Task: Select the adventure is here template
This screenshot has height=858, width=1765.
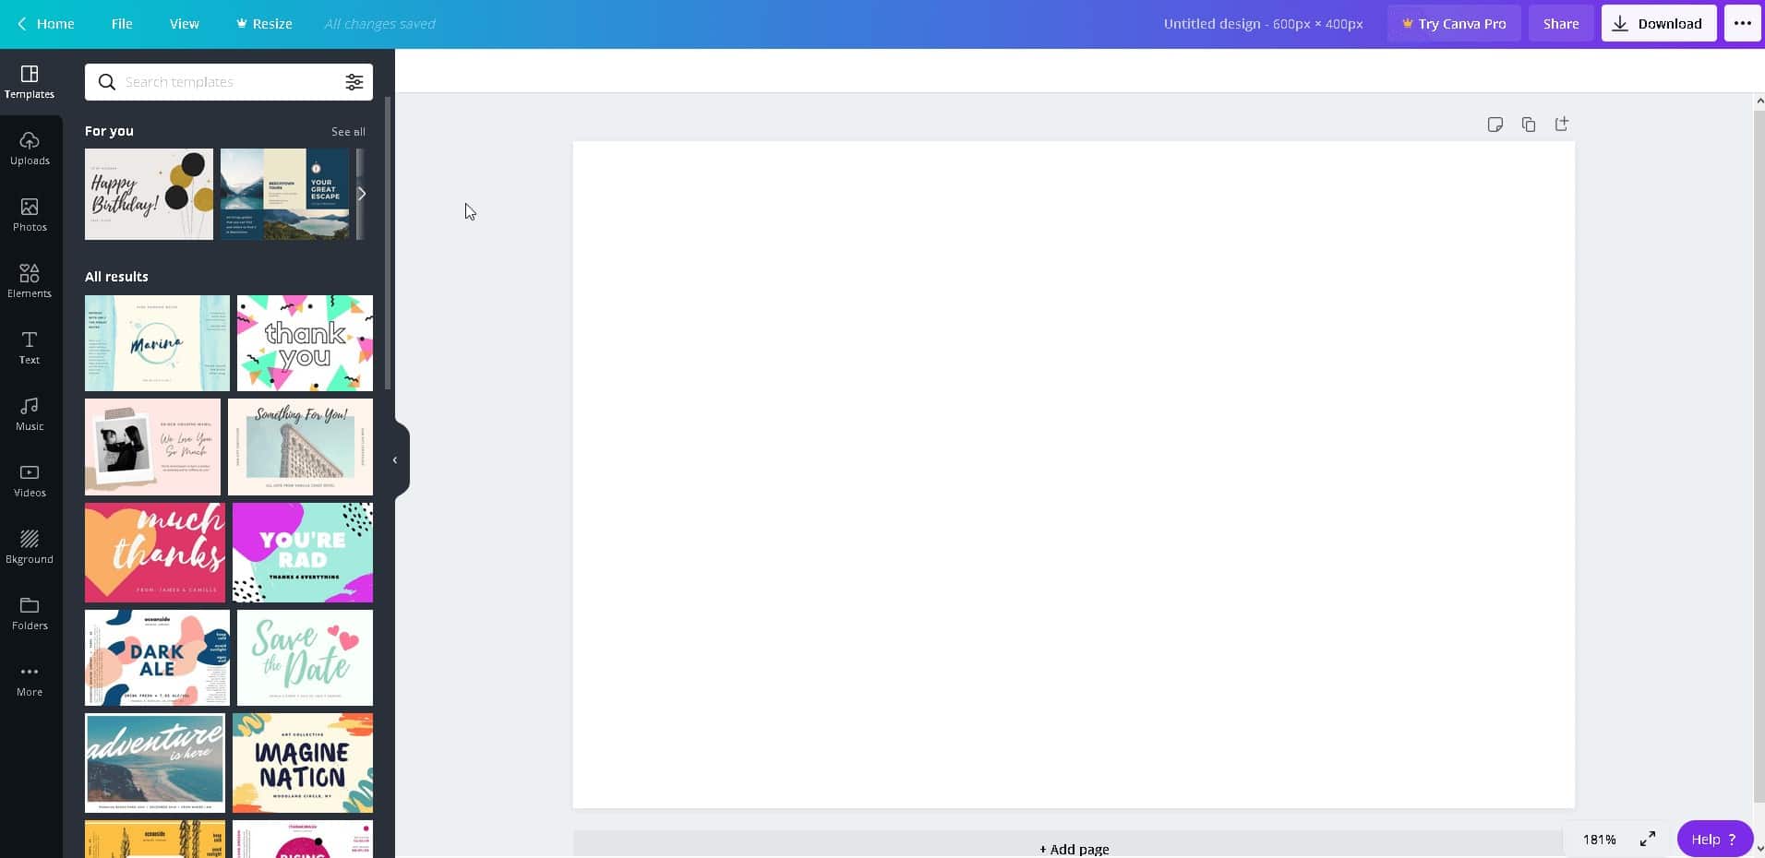Action: (x=155, y=763)
